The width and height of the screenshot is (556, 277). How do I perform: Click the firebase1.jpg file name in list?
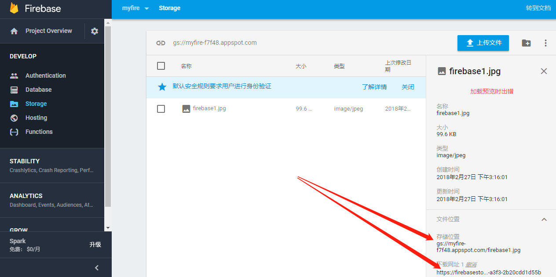coord(209,108)
